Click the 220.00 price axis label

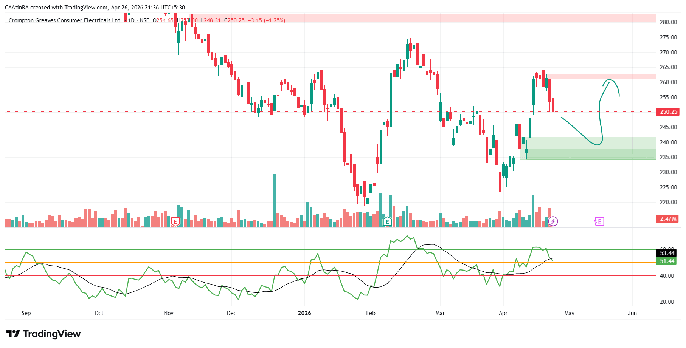668,202
